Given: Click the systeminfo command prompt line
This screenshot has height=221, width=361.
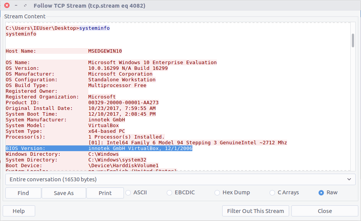Looking at the screenshot, I should [x=58, y=28].
